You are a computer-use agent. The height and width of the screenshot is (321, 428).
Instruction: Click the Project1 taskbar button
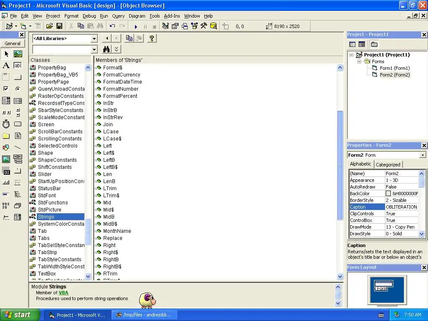(77, 315)
